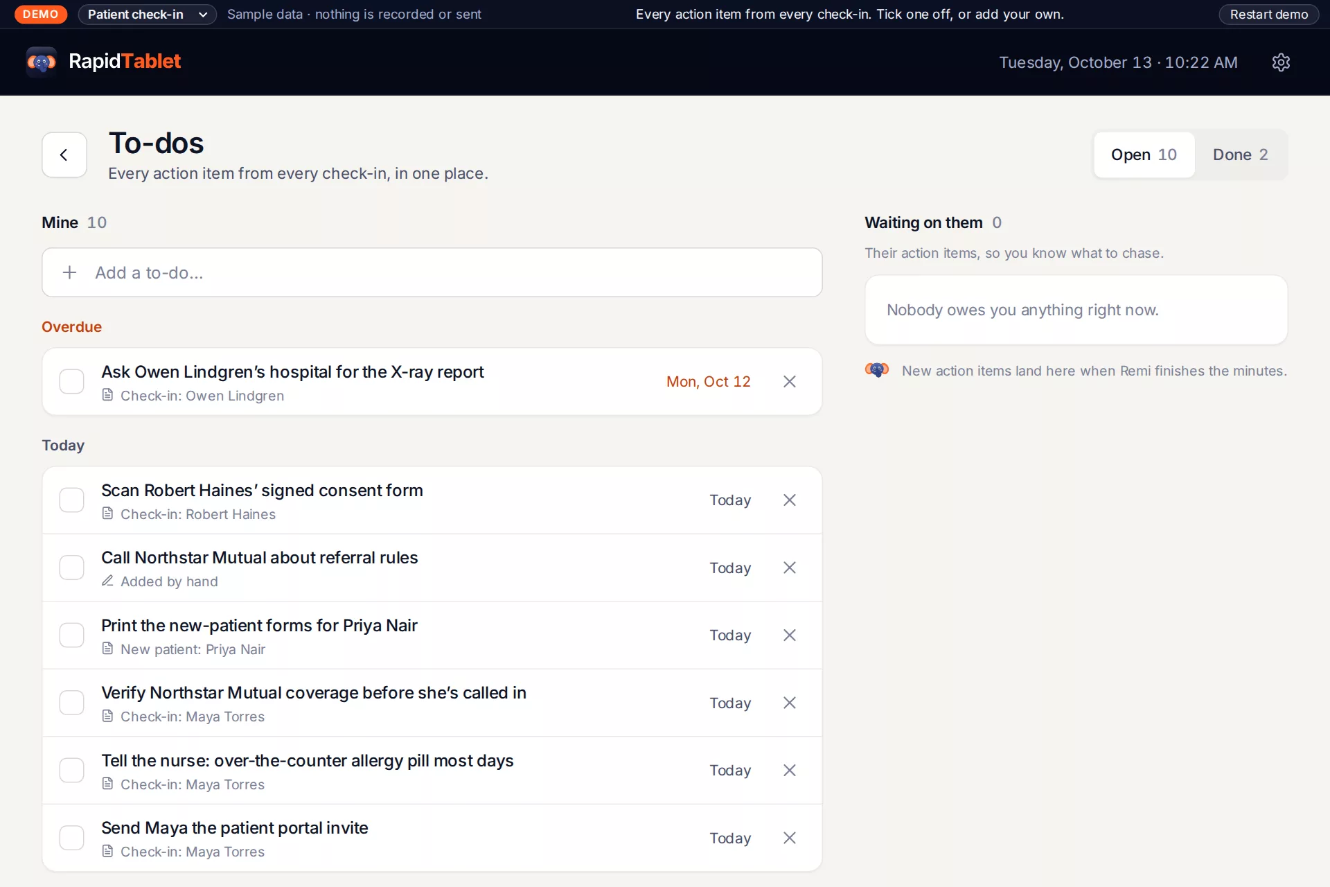Click the Overdue section heading
1330x887 pixels.
(71, 326)
